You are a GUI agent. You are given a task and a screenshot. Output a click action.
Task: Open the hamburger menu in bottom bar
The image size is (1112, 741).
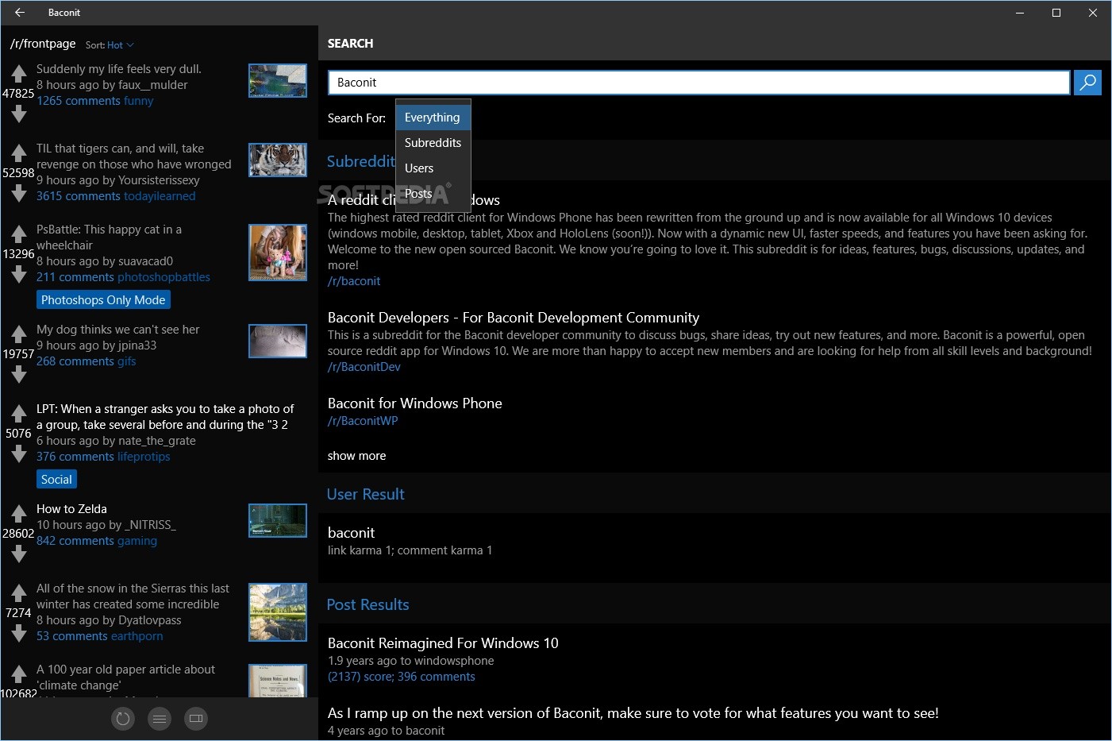[x=160, y=719]
